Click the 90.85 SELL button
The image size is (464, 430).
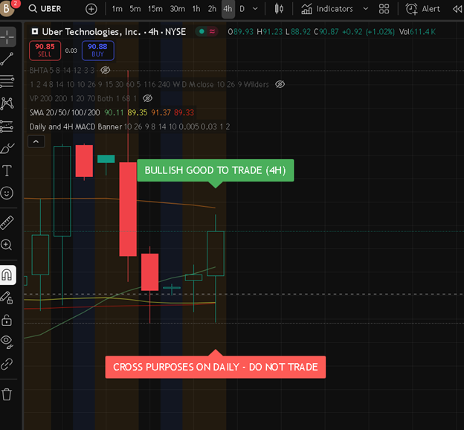click(x=45, y=51)
